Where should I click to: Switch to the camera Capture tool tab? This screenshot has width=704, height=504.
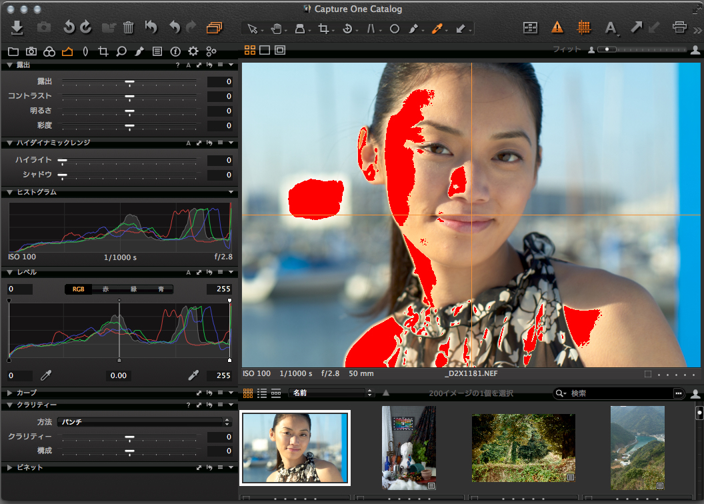(x=31, y=51)
